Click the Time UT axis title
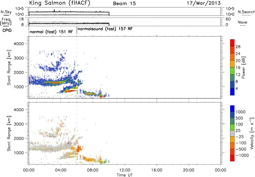Image resolution: width=255 pixels, height=177 pixels. click(x=125, y=175)
